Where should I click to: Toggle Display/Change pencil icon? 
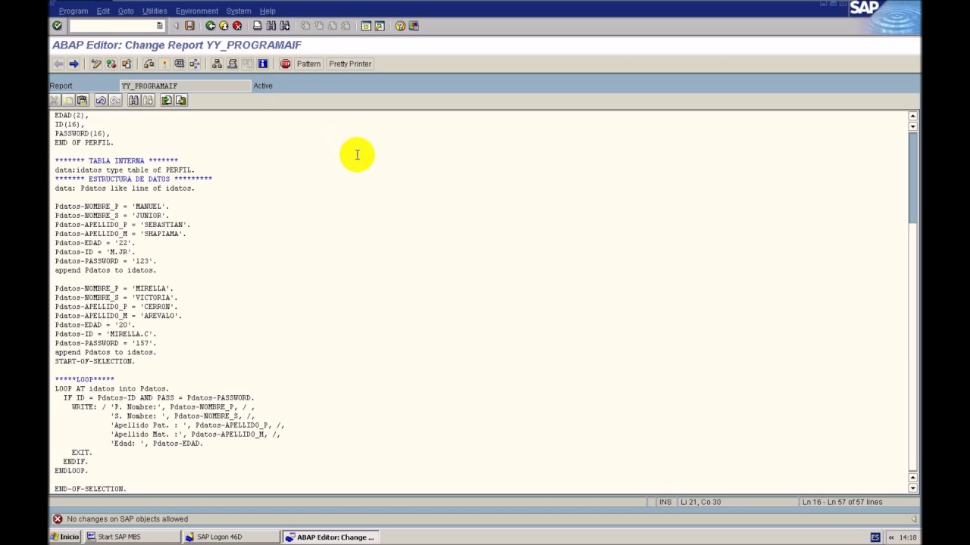pyautogui.click(x=95, y=64)
